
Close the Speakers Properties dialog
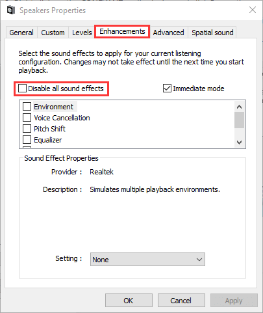253,10
